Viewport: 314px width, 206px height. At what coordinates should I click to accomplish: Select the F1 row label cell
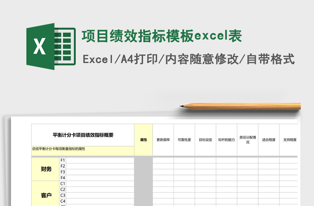coord(63,160)
